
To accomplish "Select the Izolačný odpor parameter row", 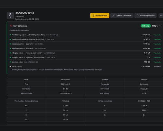I will pos(85,62).
